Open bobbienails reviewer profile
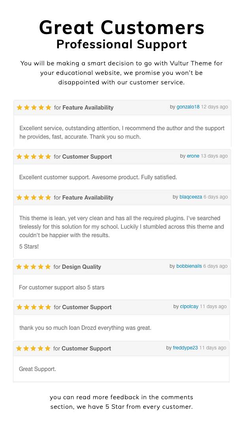 coord(189,266)
